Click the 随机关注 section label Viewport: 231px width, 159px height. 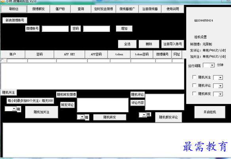[x=9, y=93]
